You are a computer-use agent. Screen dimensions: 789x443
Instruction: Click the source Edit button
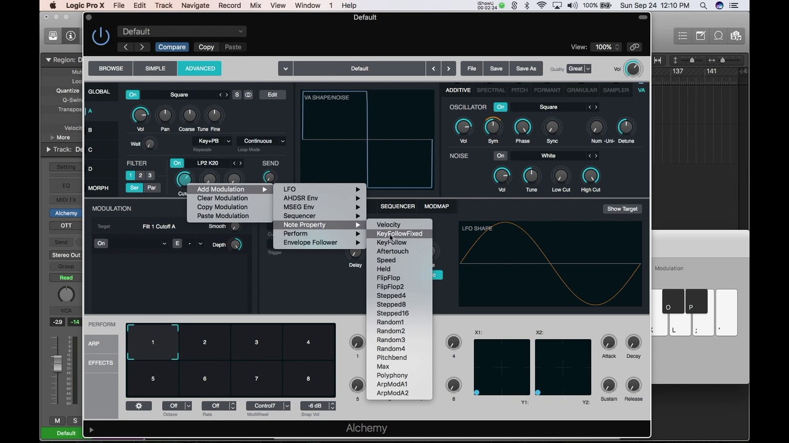coord(272,95)
